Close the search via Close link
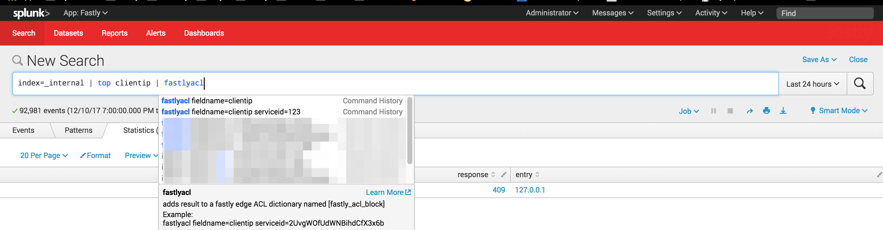Image resolution: width=883 pixels, height=230 pixels. pyautogui.click(x=858, y=60)
